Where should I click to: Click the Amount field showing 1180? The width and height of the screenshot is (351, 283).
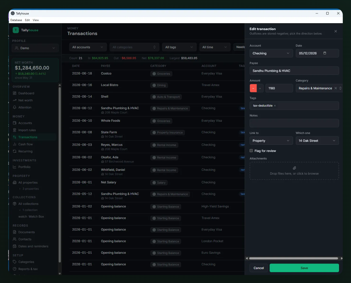coord(279,88)
